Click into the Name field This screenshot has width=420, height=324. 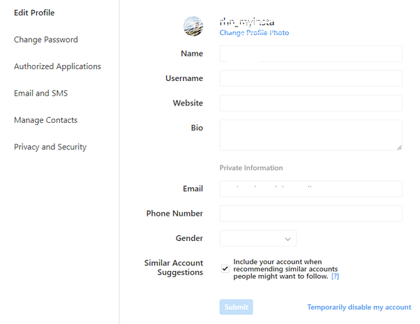pyautogui.click(x=310, y=54)
